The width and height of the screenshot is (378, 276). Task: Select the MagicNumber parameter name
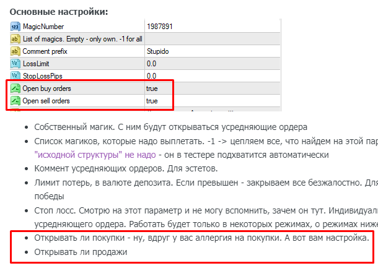coord(43,27)
